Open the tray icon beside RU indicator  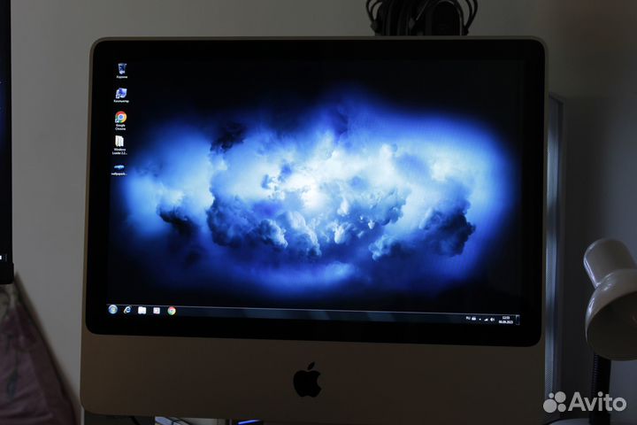click(x=473, y=319)
